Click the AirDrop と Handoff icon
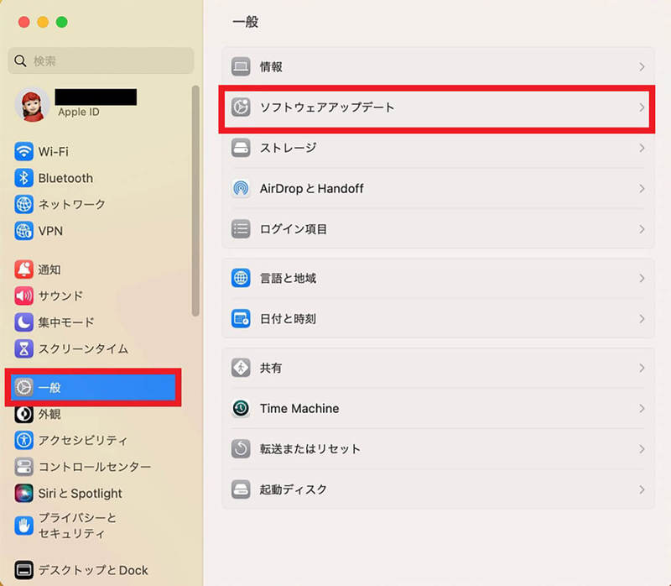 click(x=241, y=189)
